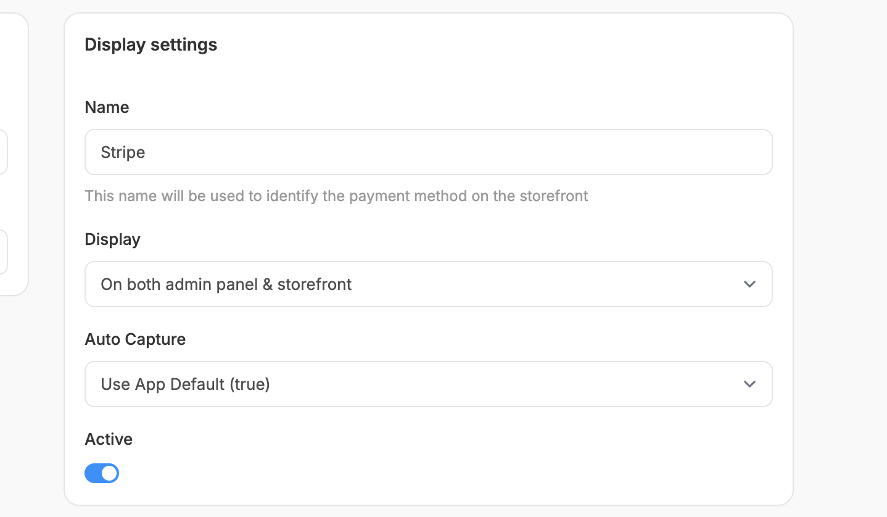This screenshot has height=517, width=887.
Task: Click the "Display settings" heading
Action: [151, 45]
